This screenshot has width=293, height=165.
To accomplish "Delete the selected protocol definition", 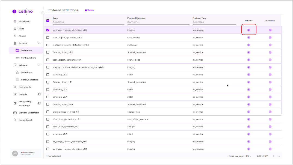I will click(x=89, y=10).
